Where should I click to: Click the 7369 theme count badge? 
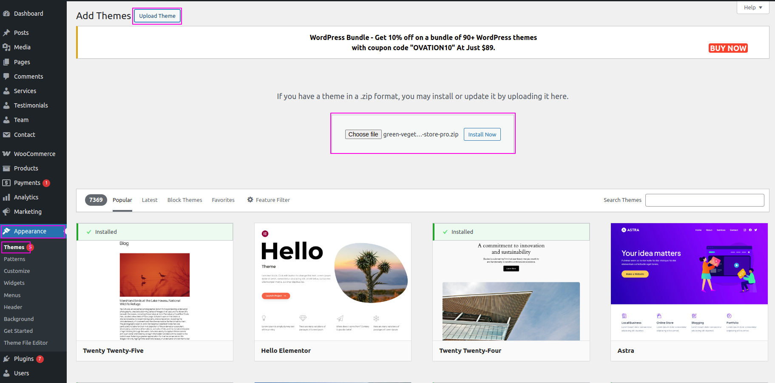click(x=96, y=200)
